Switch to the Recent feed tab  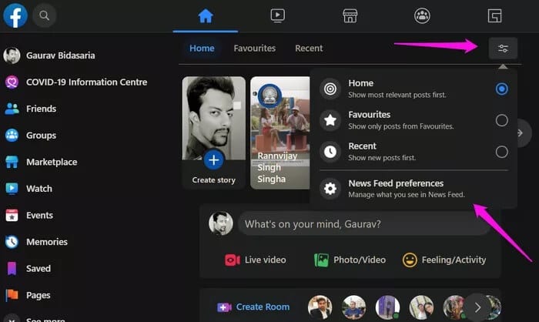309,49
